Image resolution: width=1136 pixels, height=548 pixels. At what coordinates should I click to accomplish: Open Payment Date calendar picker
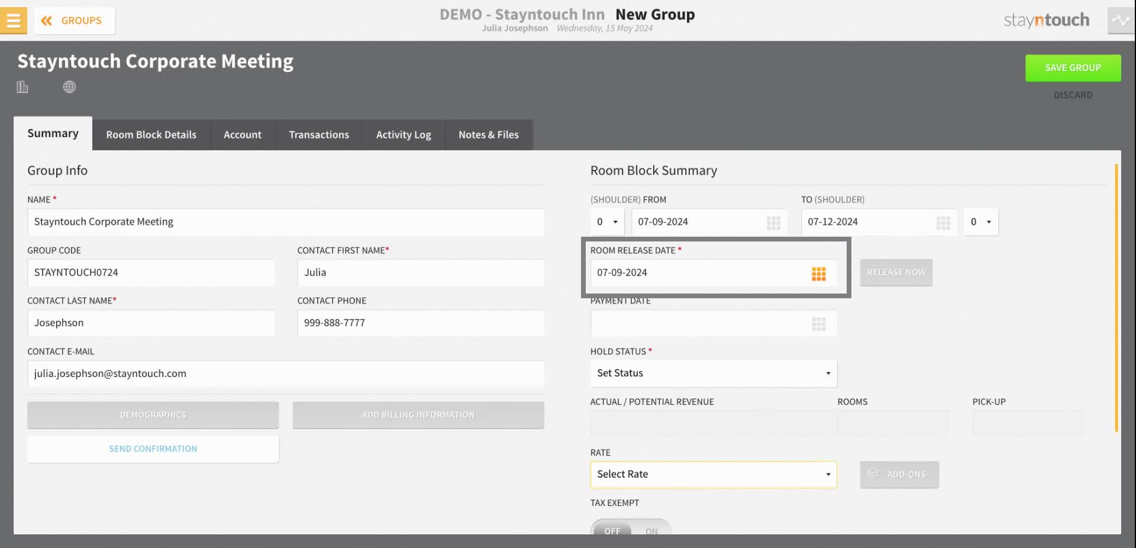pos(818,324)
